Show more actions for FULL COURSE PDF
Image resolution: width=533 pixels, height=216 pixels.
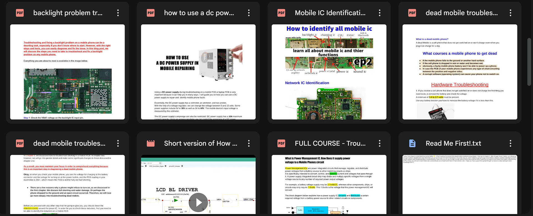[x=379, y=143]
